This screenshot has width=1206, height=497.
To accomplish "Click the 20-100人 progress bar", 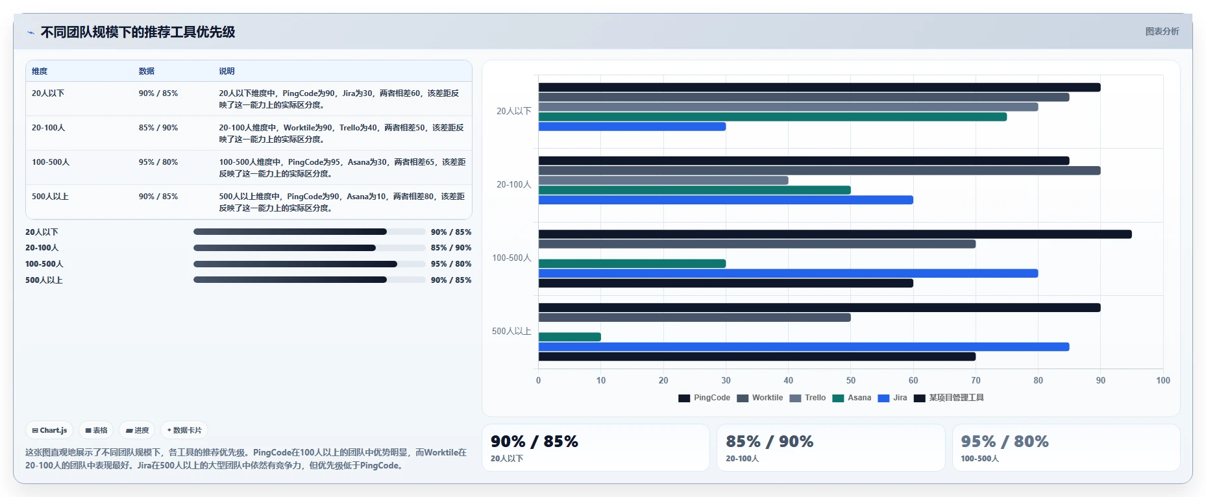I will (310, 248).
